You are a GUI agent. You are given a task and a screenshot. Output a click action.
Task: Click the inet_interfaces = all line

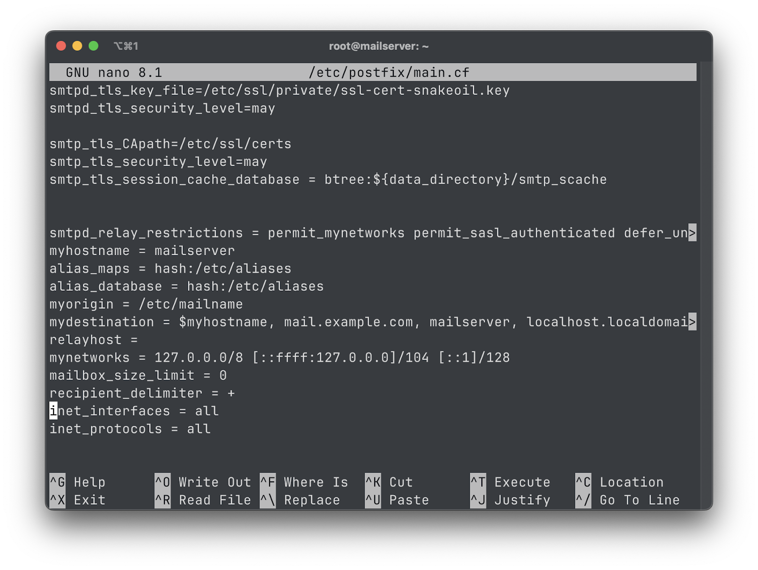134,411
